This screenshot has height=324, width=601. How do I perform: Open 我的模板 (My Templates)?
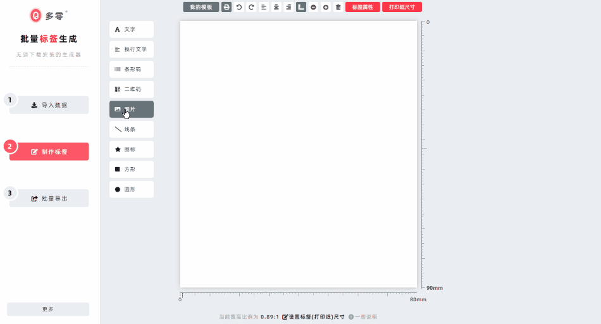coord(201,8)
